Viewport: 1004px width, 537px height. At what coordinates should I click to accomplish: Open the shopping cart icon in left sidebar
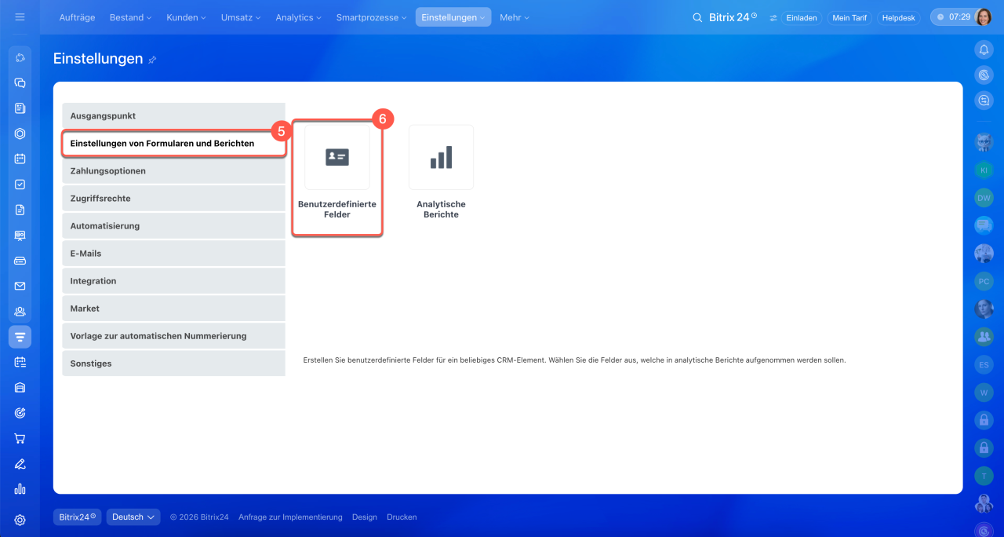coord(20,438)
